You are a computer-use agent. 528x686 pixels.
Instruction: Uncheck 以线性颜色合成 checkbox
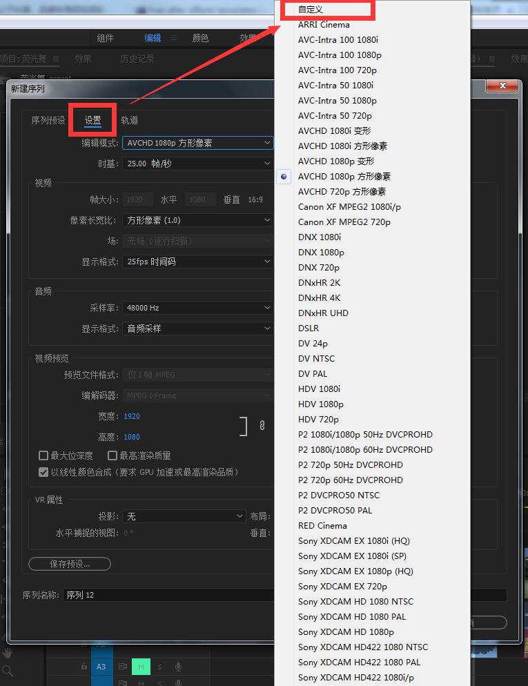click(x=43, y=473)
